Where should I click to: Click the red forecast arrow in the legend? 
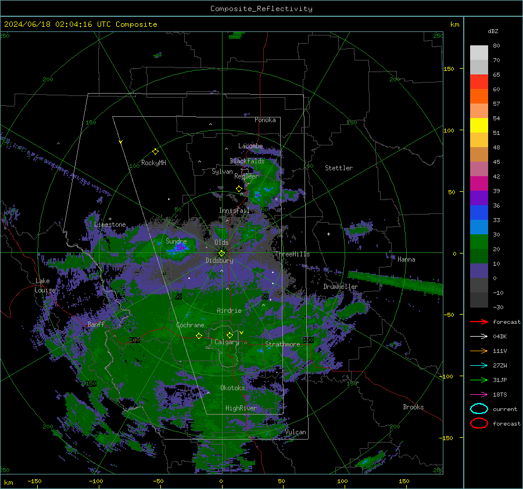click(x=479, y=322)
